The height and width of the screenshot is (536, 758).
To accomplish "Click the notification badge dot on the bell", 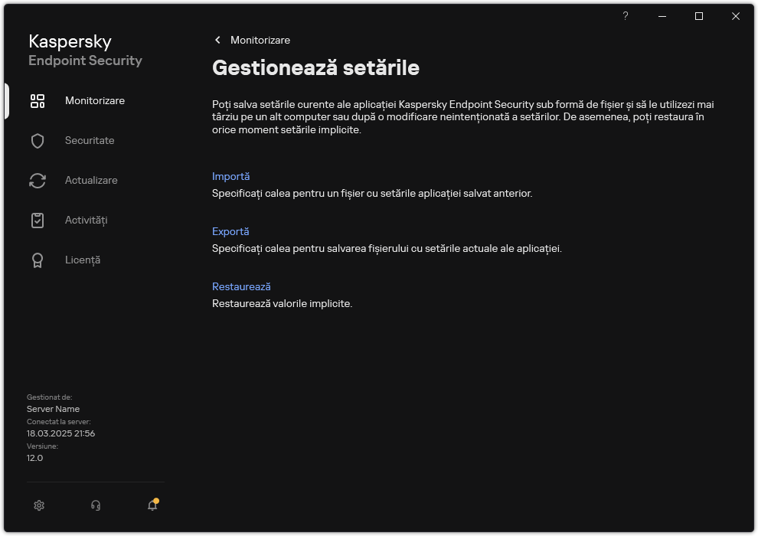I will [x=157, y=499].
